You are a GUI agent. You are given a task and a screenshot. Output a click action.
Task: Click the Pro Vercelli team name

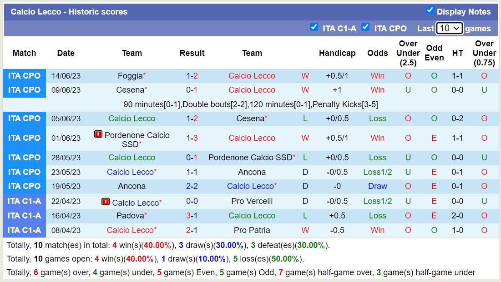point(252,201)
